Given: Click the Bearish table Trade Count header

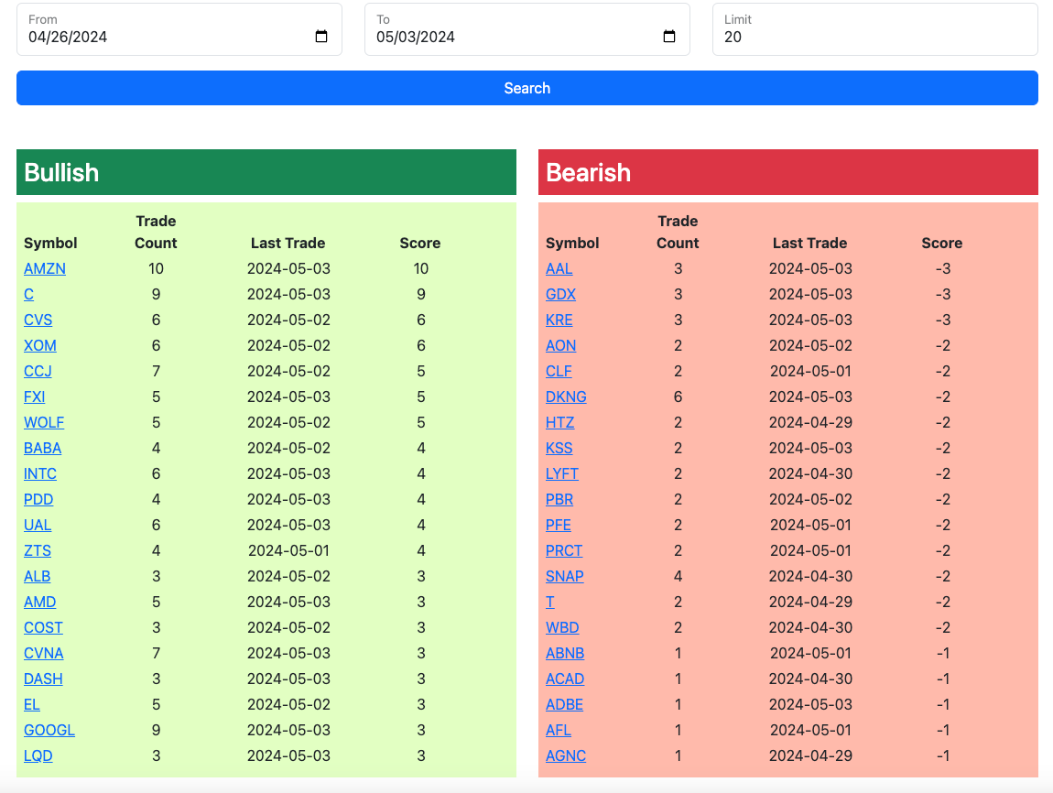Looking at the screenshot, I should [678, 232].
